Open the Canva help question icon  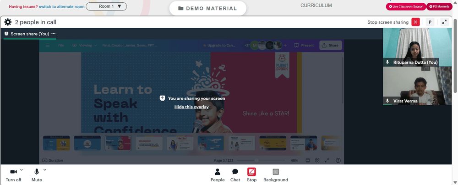(x=338, y=160)
